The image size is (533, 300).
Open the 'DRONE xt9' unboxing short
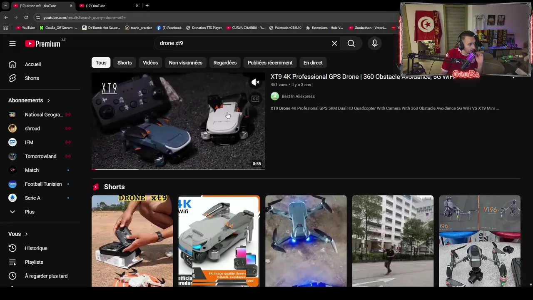point(132,241)
